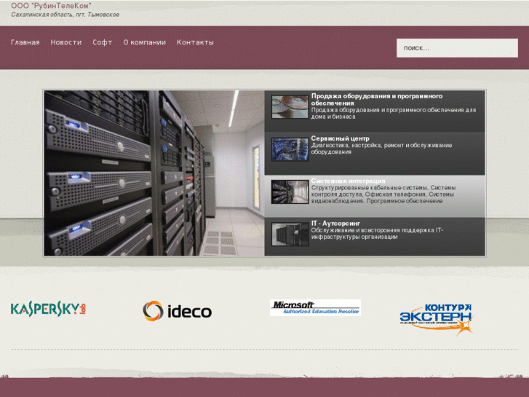Open the Контур Экстерн logo
529x397 pixels.
pos(436,318)
